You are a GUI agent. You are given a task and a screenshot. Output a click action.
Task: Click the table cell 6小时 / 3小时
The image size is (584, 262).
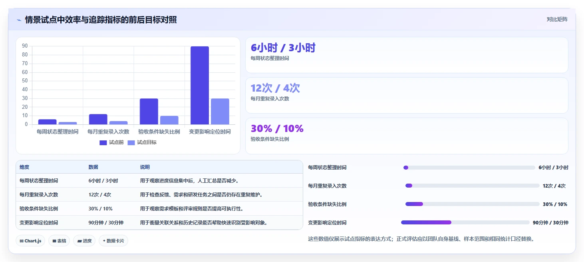coord(103,181)
